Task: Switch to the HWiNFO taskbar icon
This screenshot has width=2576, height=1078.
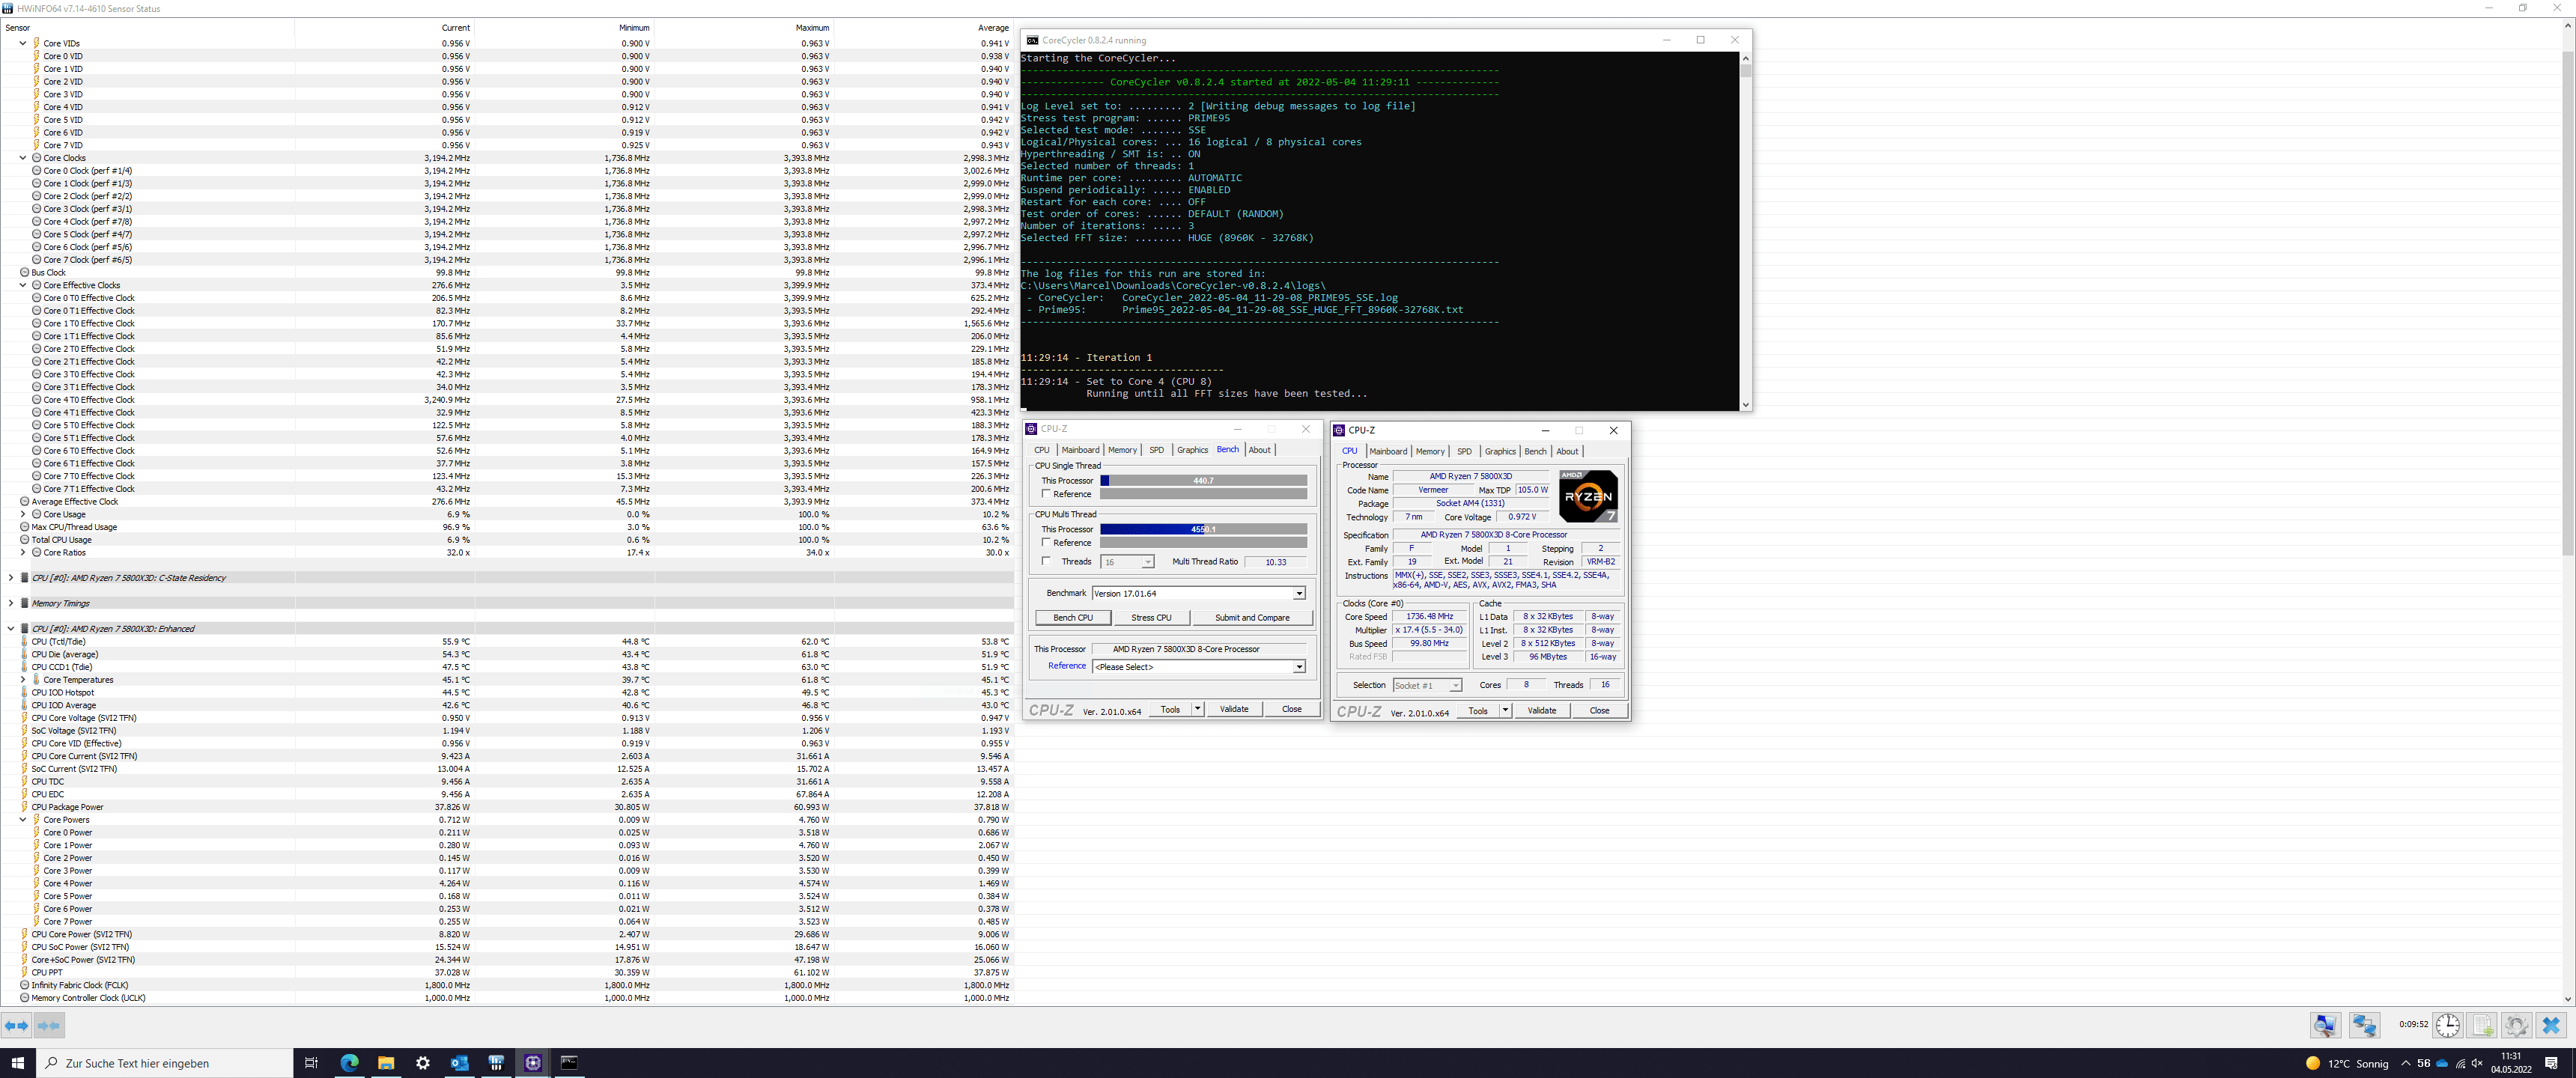Action: click(x=496, y=1063)
